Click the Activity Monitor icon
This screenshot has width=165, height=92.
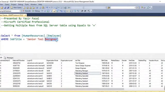tap(65, 8)
